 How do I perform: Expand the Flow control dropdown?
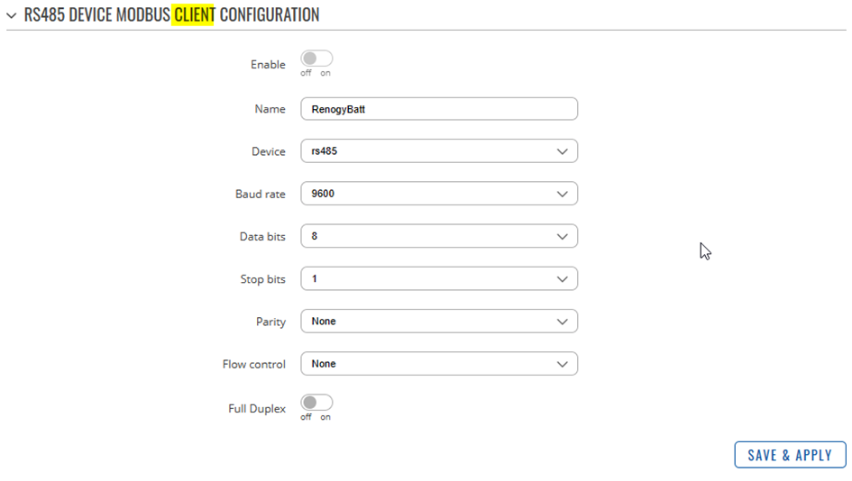[x=439, y=364]
